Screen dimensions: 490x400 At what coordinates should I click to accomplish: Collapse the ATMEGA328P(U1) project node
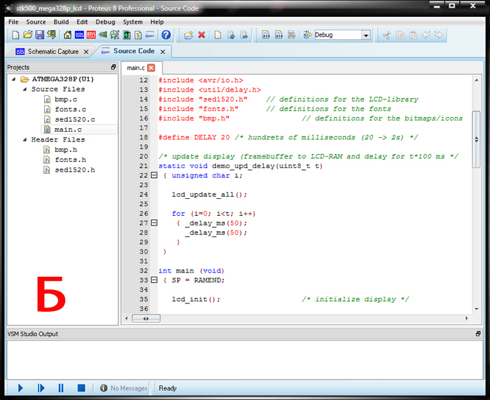pyautogui.click(x=14, y=79)
